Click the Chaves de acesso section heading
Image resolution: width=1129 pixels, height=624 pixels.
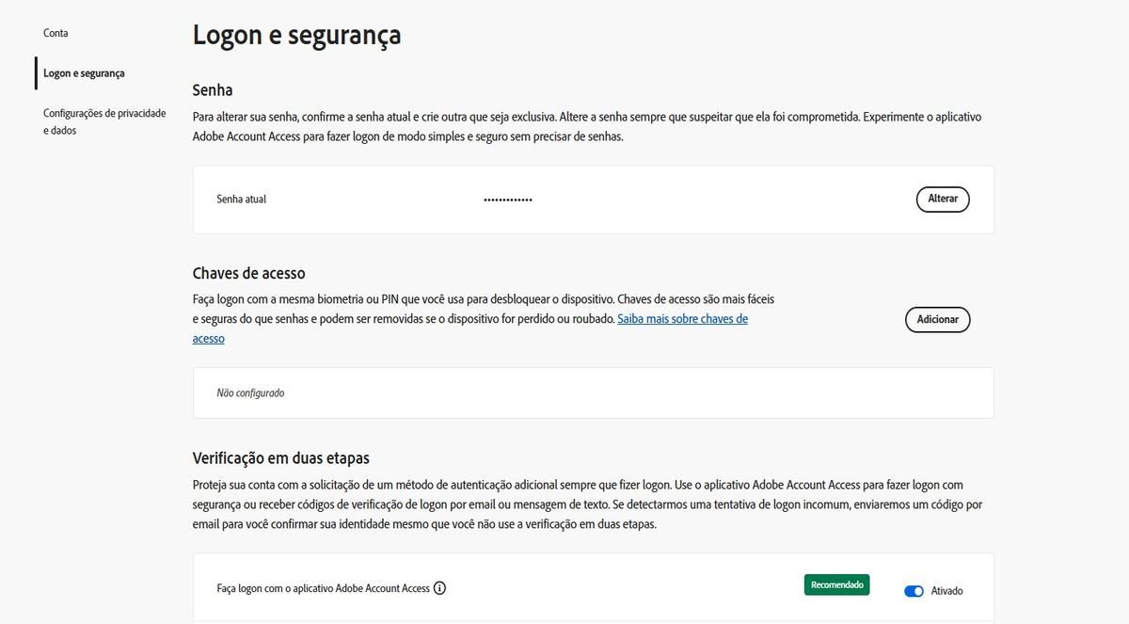pyautogui.click(x=248, y=272)
